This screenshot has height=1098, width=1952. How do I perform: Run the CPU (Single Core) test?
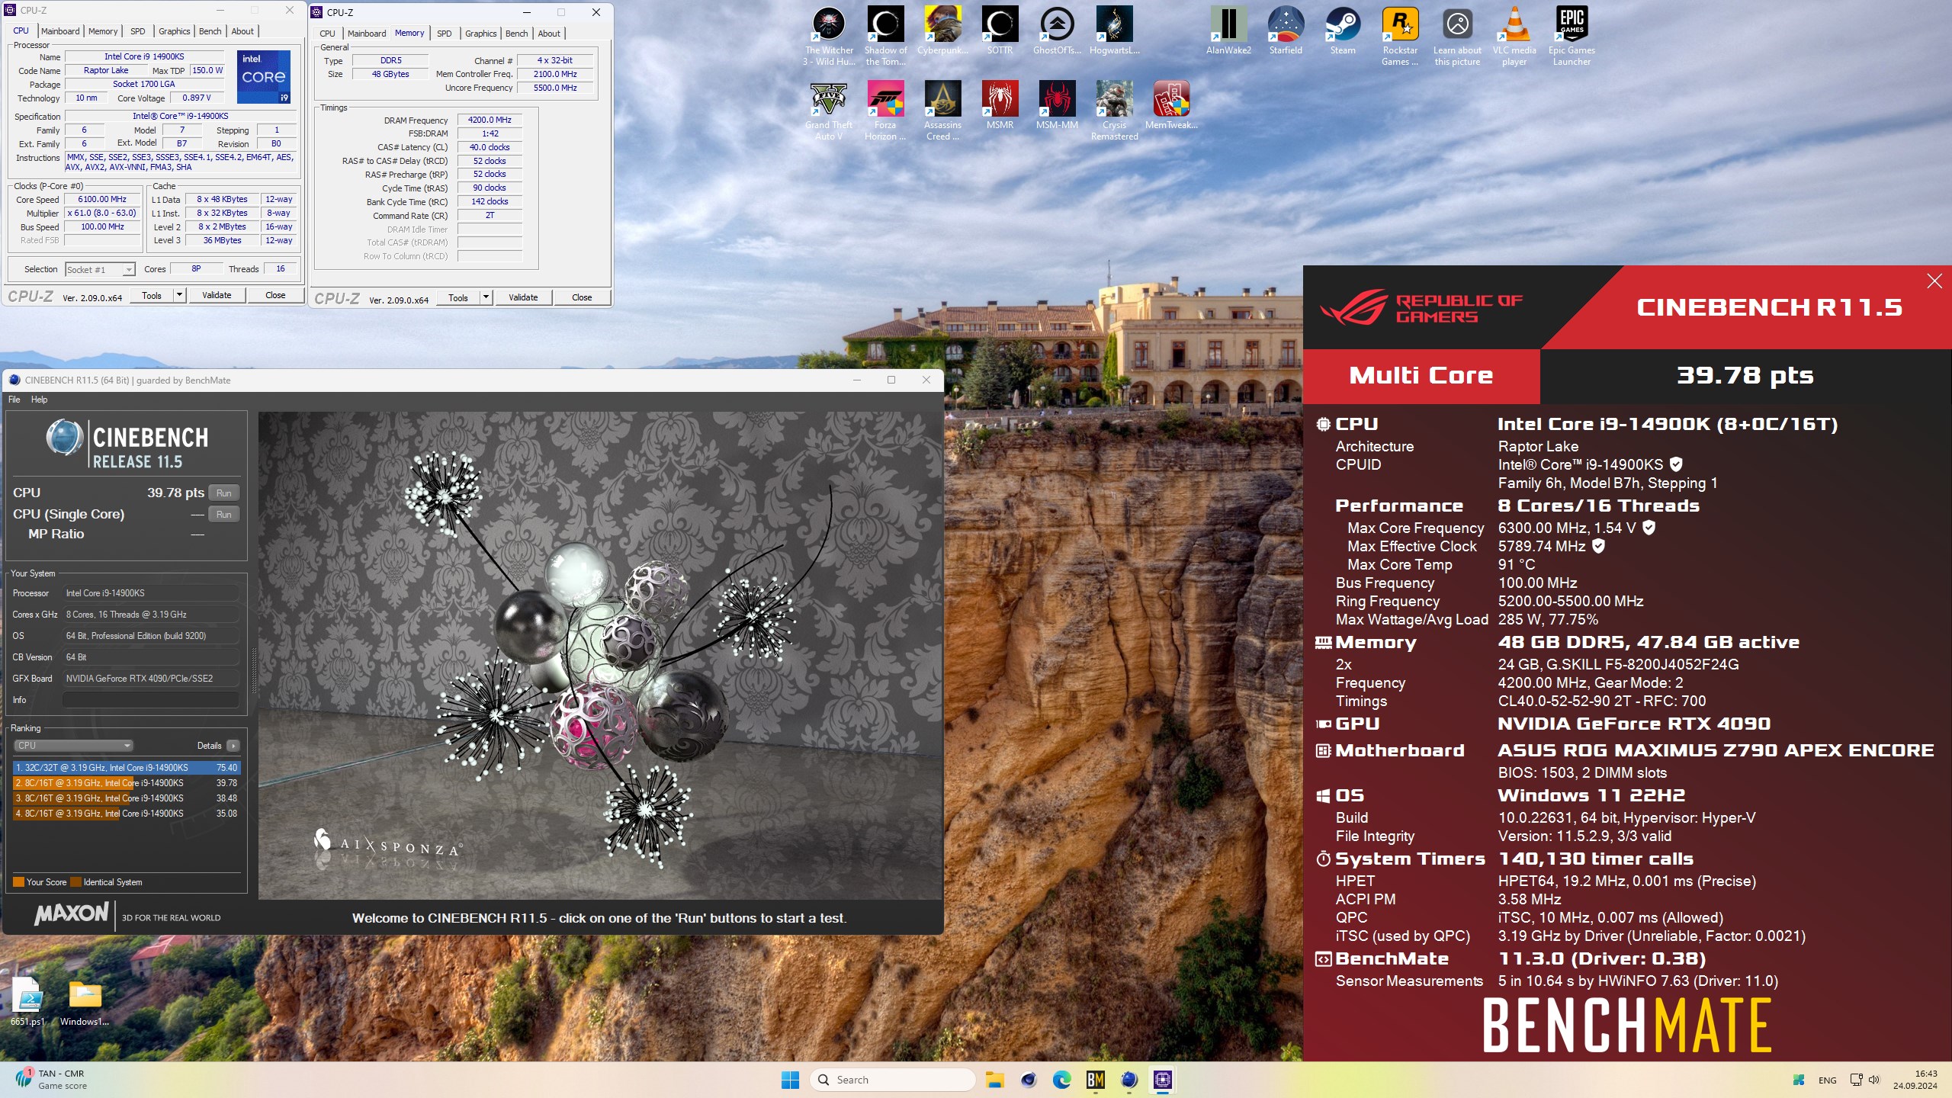click(224, 515)
